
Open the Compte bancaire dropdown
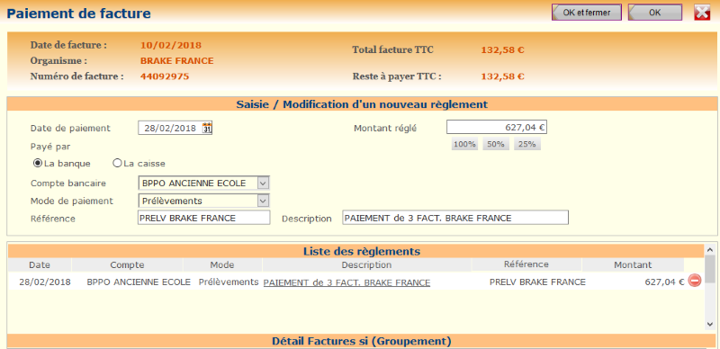pyautogui.click(x=263, y=183)
